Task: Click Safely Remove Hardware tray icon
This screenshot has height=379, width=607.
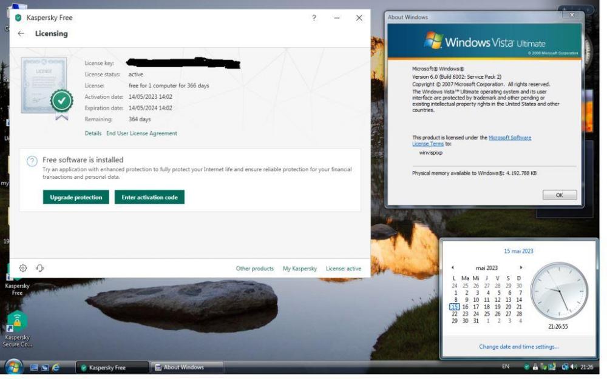Action: point(543,367)
